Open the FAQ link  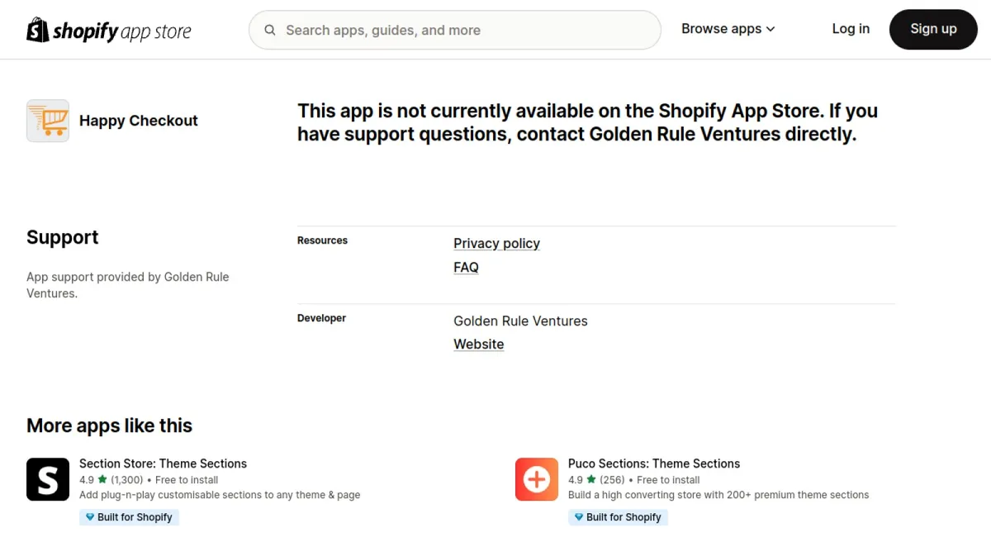pyautogui.click(x=466, y=267)
